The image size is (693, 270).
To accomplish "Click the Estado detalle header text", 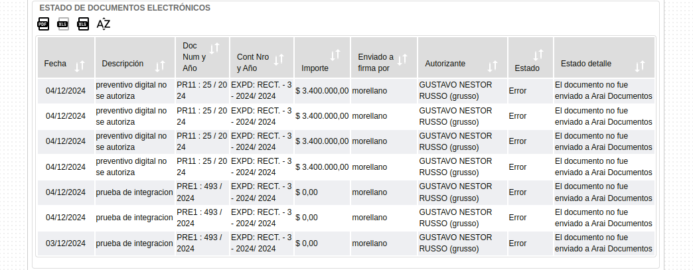I will tap(586, 64).
